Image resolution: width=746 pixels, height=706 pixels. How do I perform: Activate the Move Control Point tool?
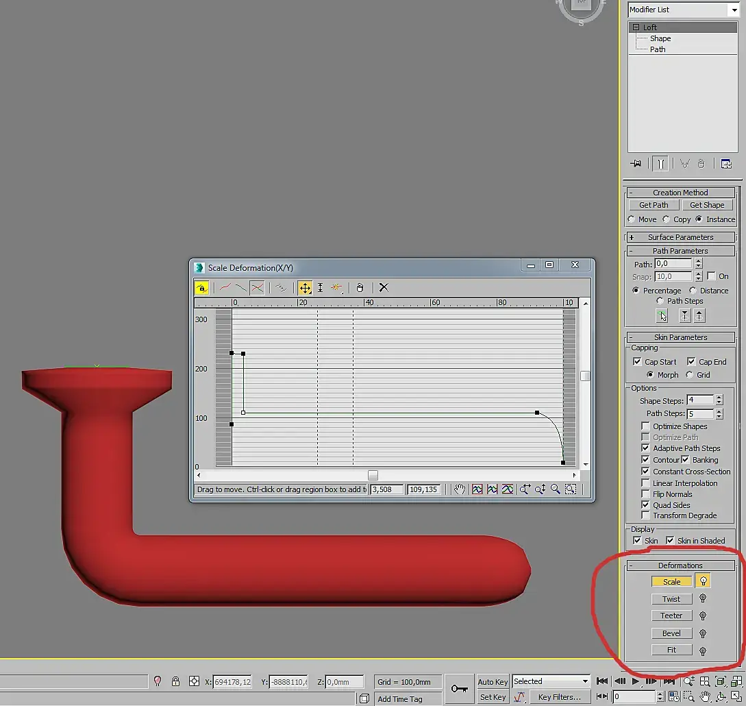305,288
